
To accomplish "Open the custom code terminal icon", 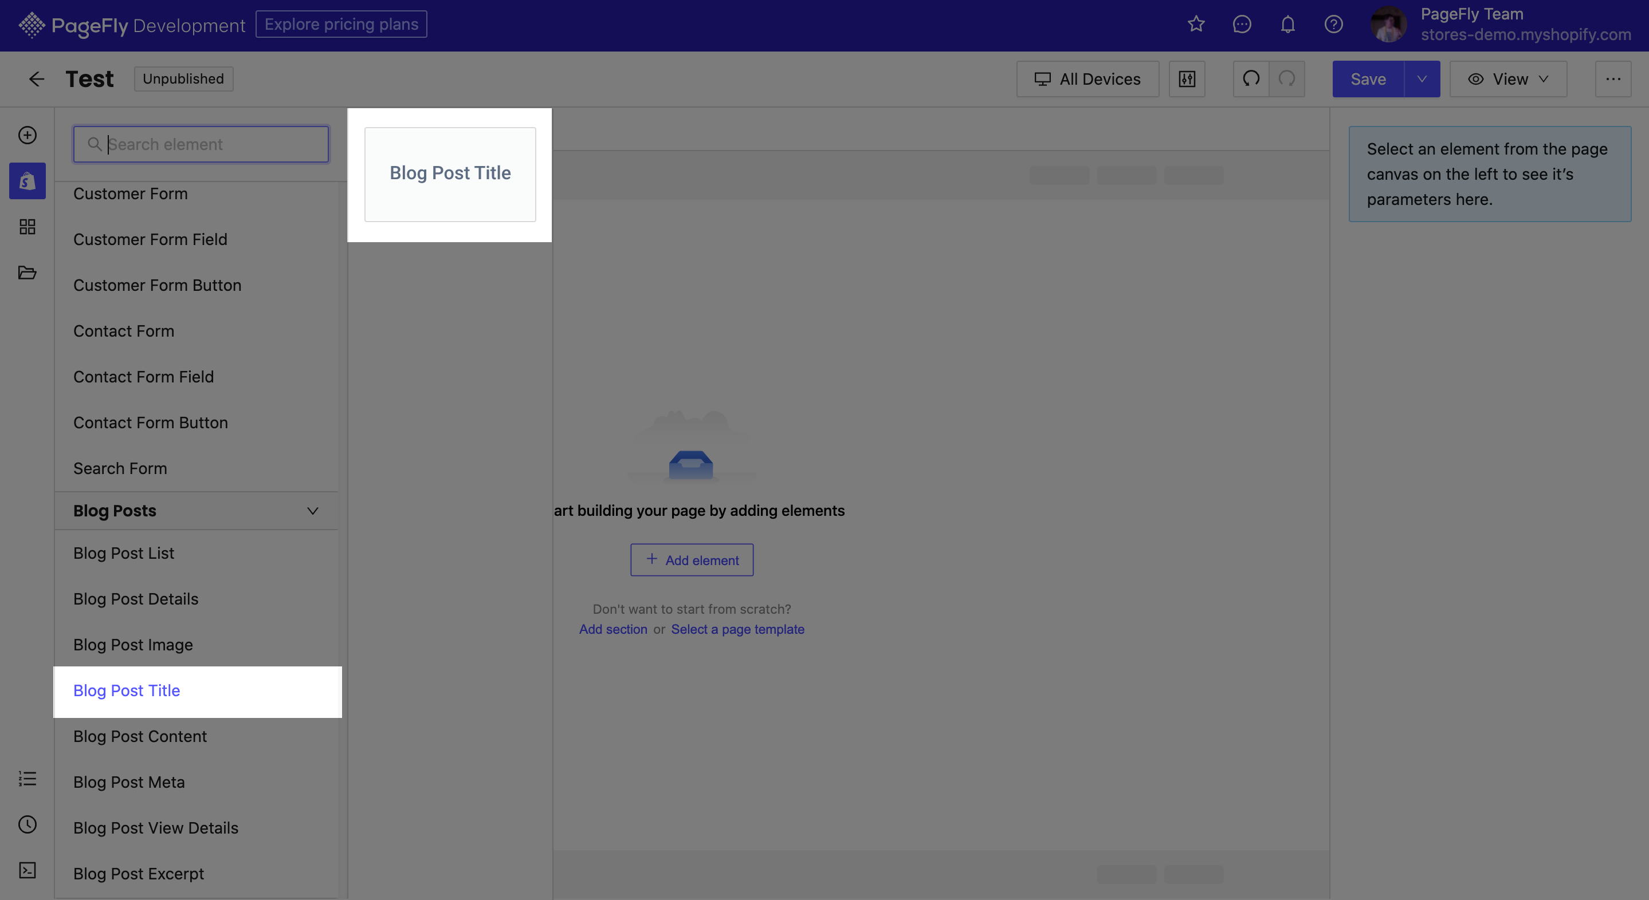I will pyautogui.click(x=27, y=870).
